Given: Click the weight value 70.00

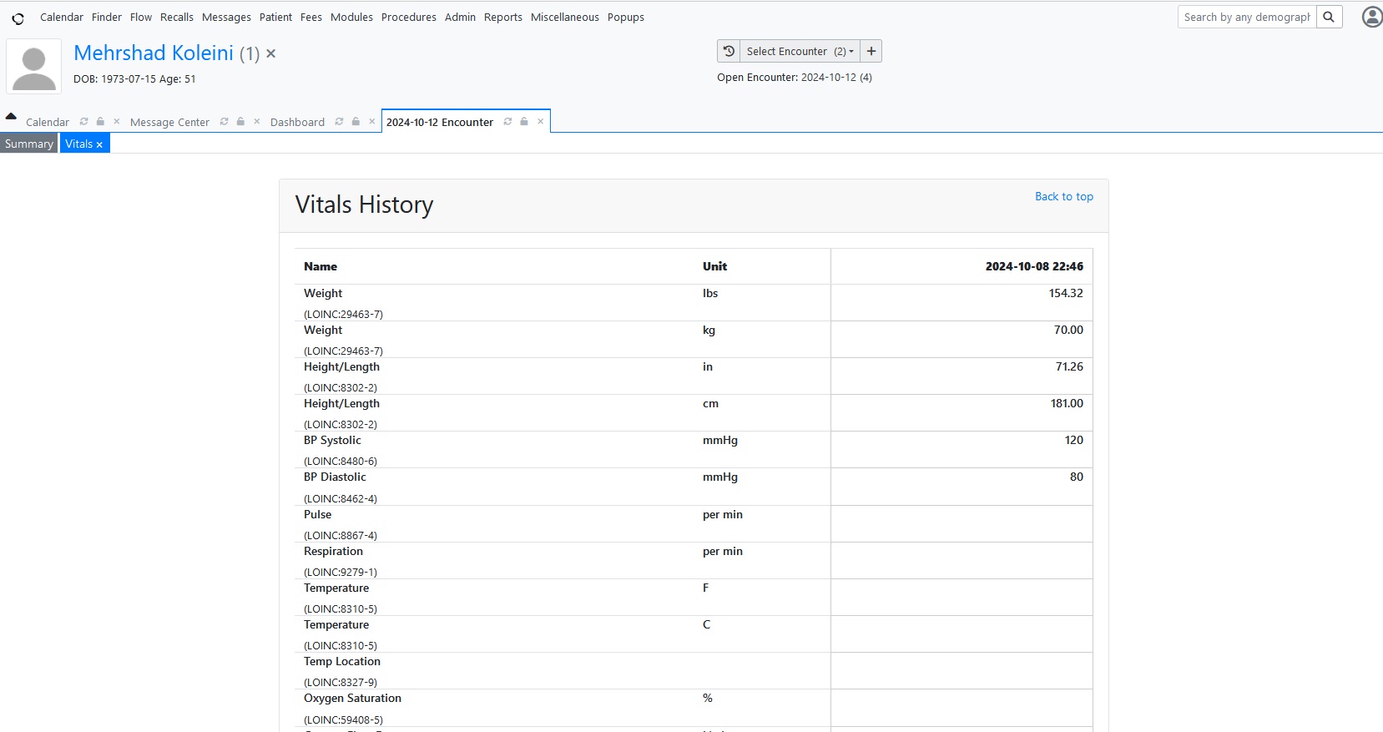Looking at the screenshot, I should point(1068,330).
